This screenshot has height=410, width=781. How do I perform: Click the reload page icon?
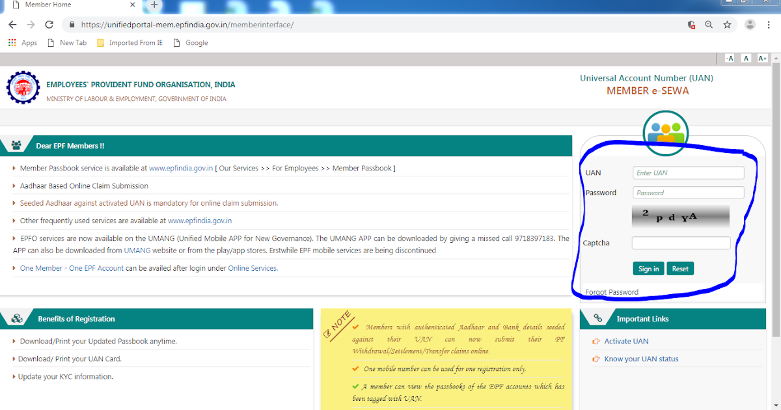49,24
